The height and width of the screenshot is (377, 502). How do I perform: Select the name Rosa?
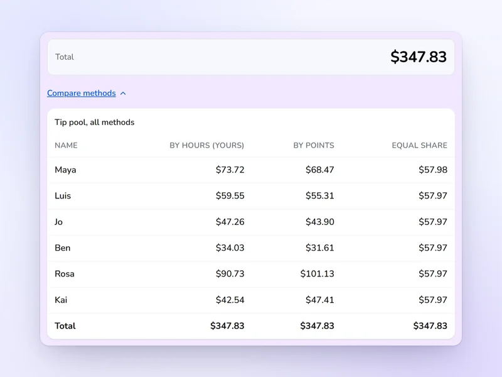(65, 274)
